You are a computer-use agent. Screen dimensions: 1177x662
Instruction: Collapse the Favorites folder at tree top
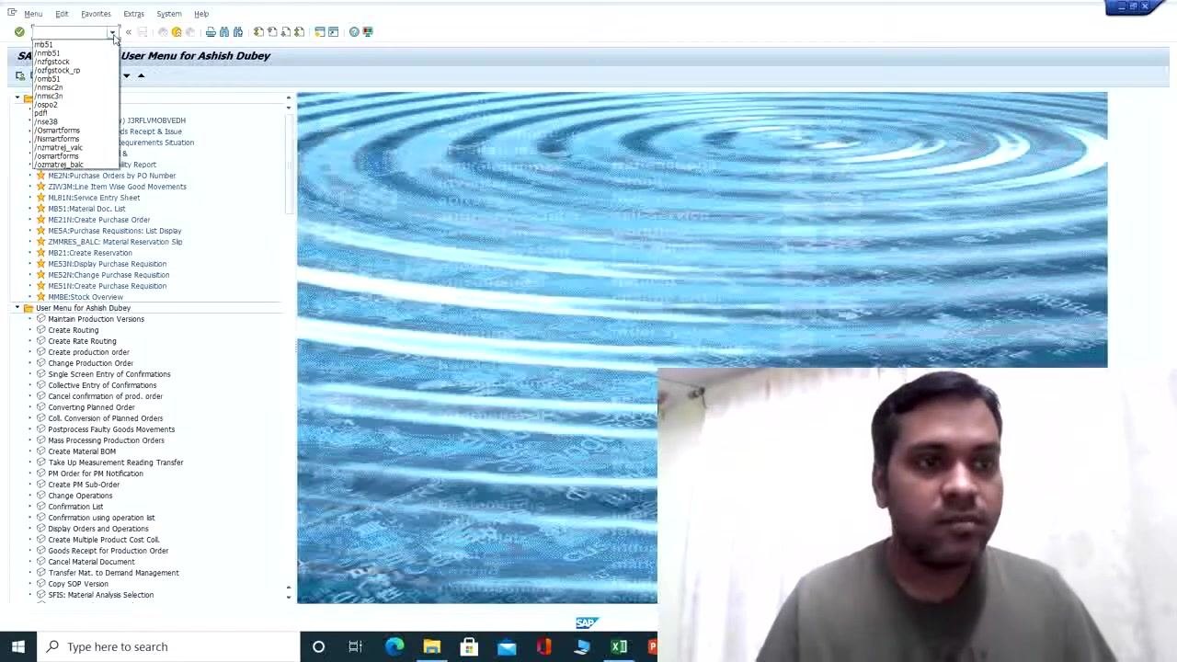pyautogui.click(x=17, y=97)
